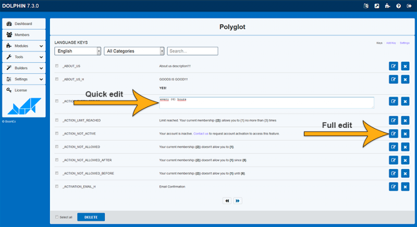The width and height of the screenshot is (417, 227).
Task: Expand the Settings sidebar menu
Action: (x=24, y=79)
